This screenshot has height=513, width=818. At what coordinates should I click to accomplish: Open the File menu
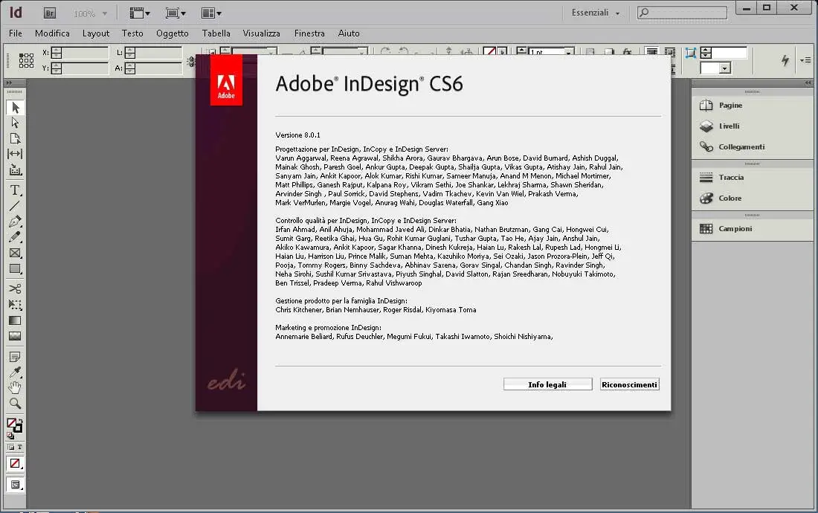[x=16, y=33]
